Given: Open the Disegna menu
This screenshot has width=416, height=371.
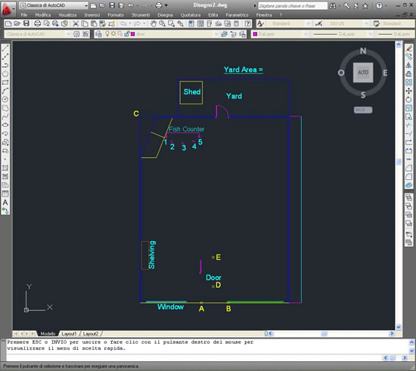Looking at the screenshot, I should click(165, 15).
